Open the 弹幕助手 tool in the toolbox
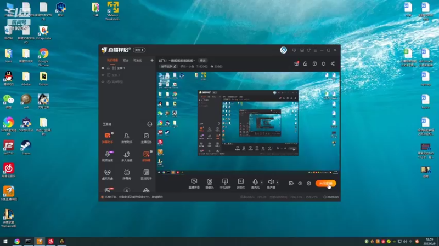The image size is (439, 246). point(107,138)
